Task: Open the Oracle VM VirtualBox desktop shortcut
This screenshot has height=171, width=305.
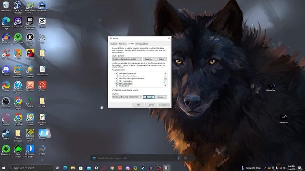Action: coord(18,8)
